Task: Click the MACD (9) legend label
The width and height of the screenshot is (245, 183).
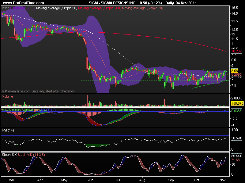Action: pyautogui.click(x=48, y=110)
